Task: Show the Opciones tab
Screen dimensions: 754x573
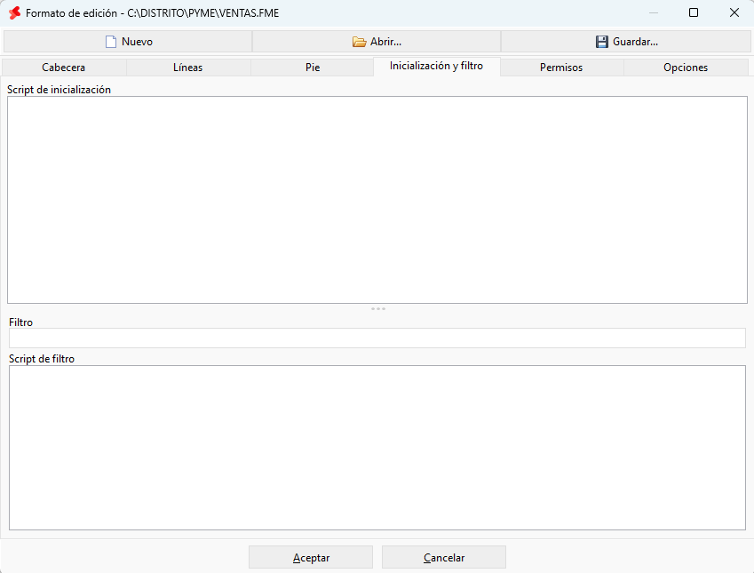Action: 686,68
